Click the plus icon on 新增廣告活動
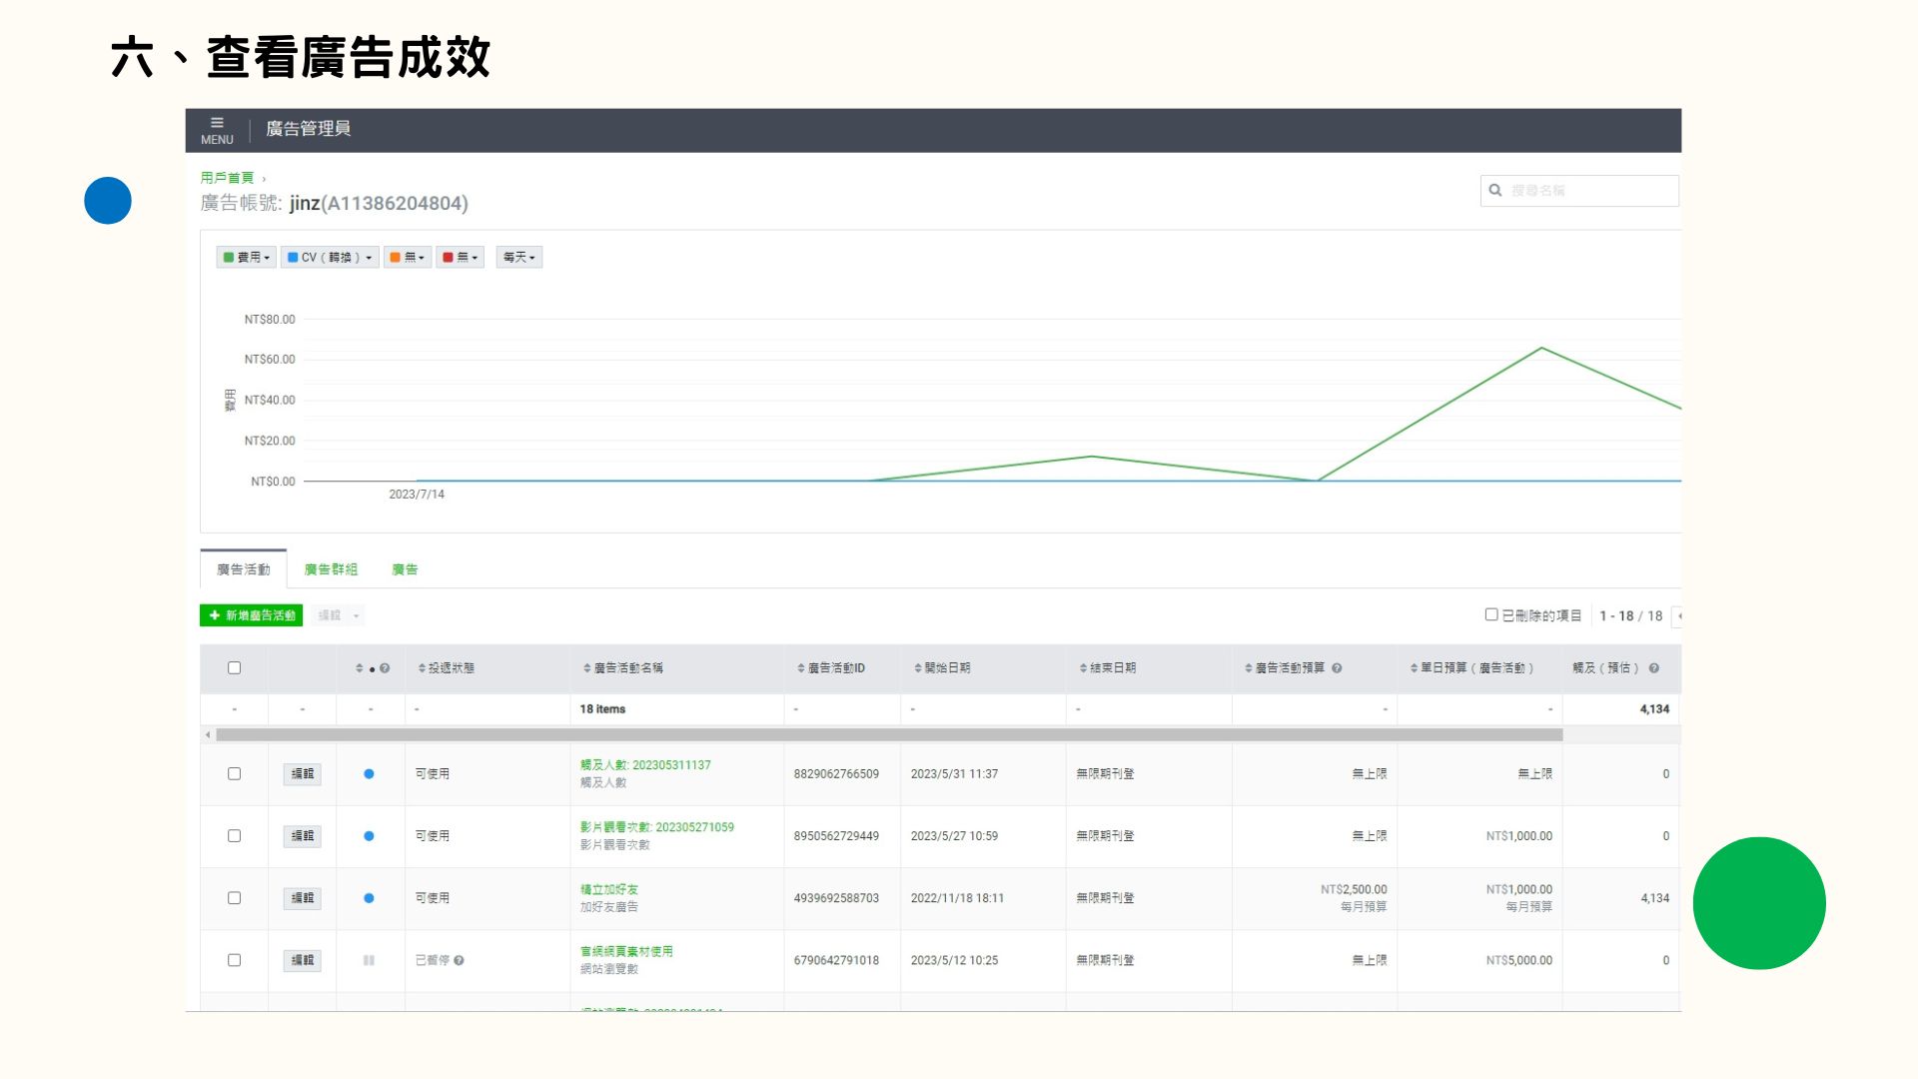Viewport: 1918px width, 1079px height. (214, 615)
